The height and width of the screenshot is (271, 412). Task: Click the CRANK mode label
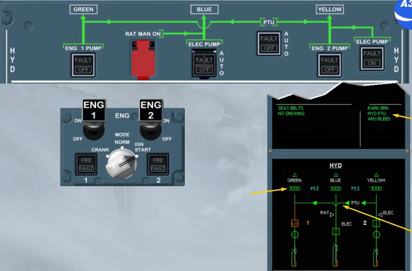(100, 150)
